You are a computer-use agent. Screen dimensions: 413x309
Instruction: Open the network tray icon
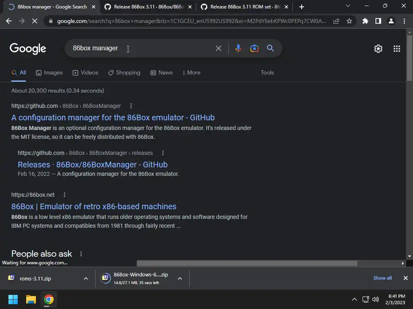[x=365, y=299]
